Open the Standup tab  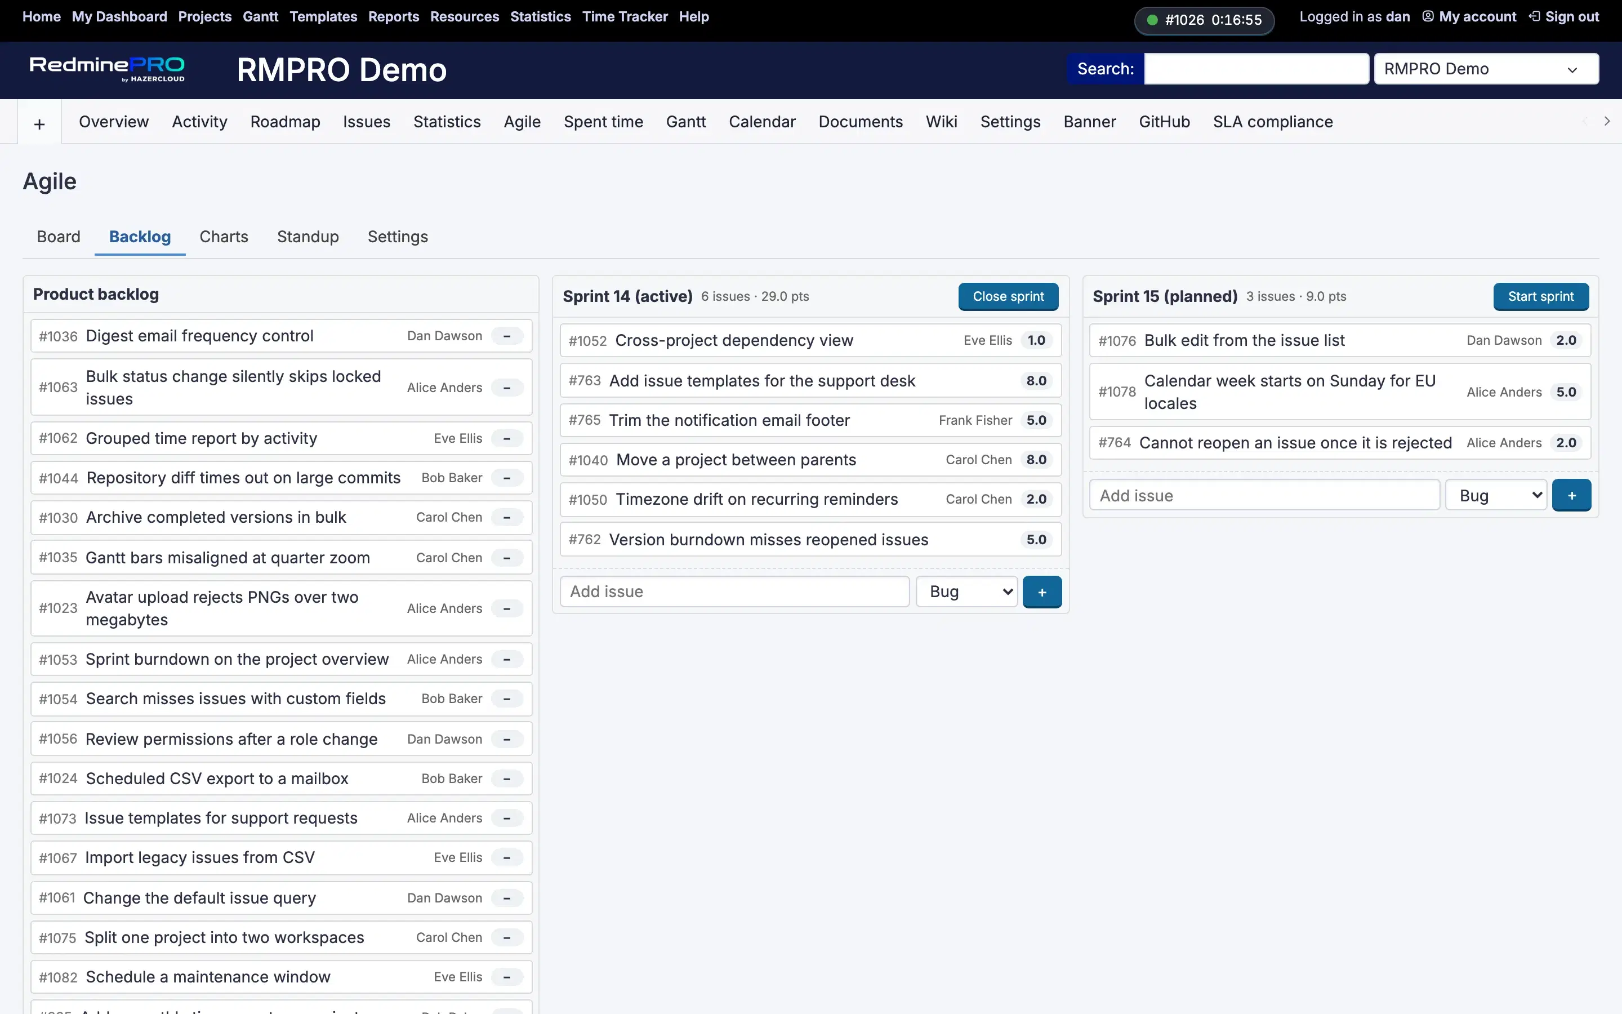coord(308,237)
